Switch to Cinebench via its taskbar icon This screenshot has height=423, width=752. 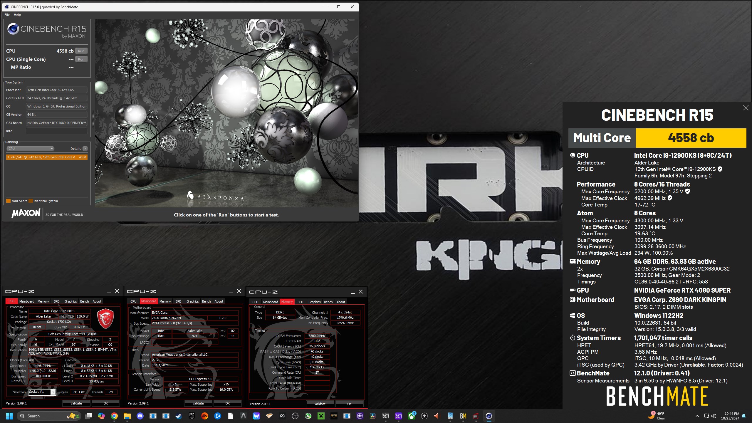click(489, 416)
